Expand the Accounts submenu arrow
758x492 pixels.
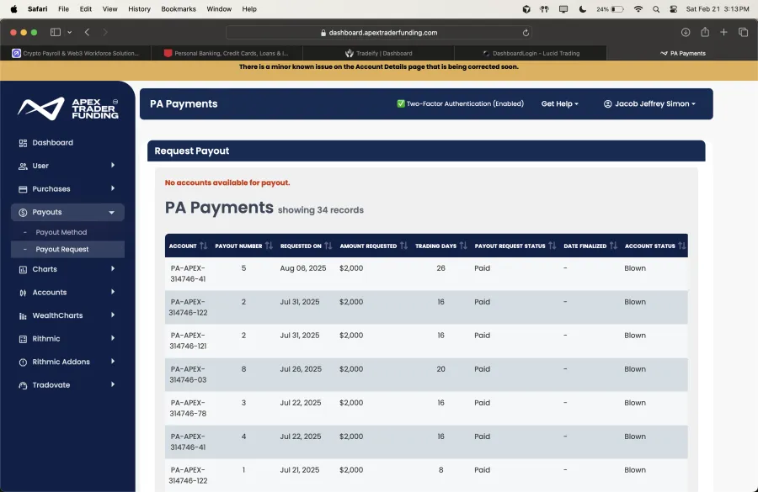[113, 292]
